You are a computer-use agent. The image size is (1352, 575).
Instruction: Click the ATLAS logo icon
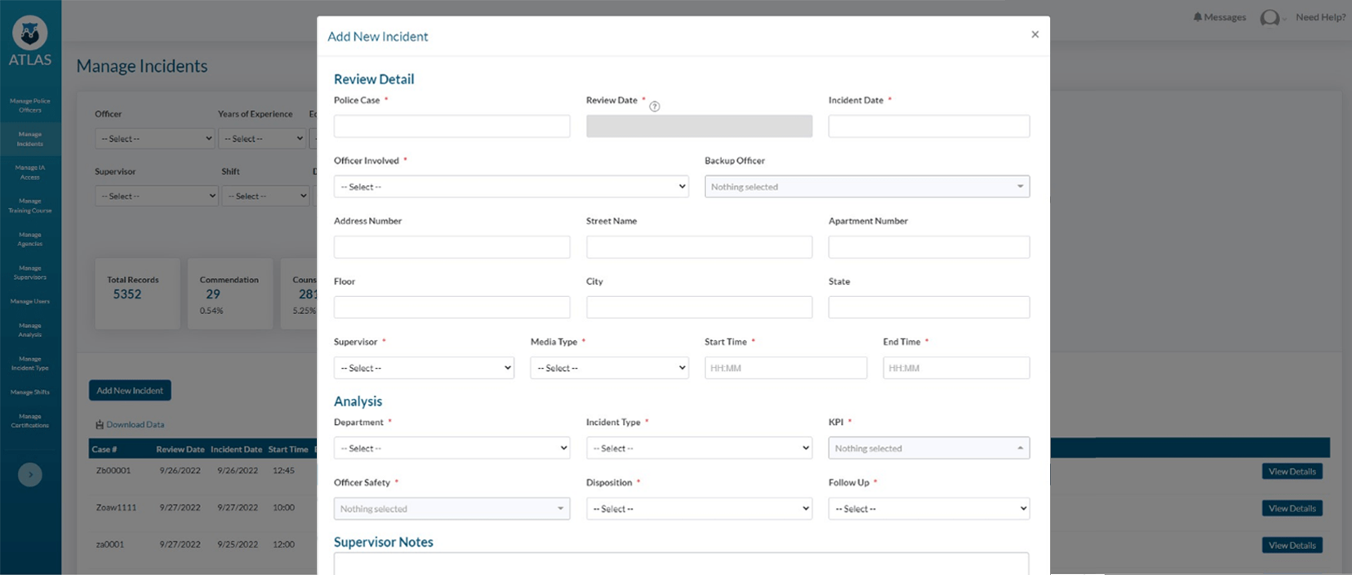click(30, 33)
